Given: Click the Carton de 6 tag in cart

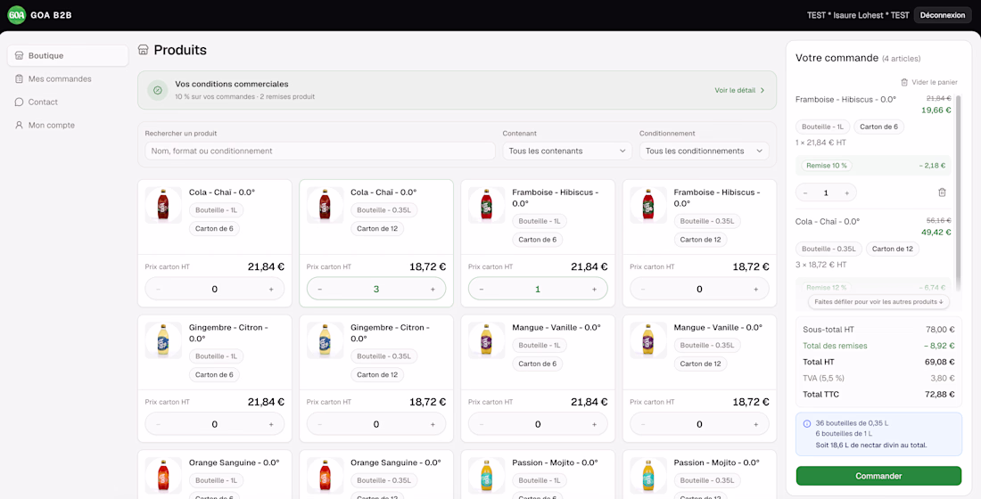Looking at the screenshot, I should [x=878, y=127].
